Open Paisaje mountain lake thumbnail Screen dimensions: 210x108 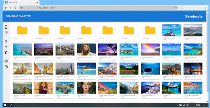pos(171,88)
